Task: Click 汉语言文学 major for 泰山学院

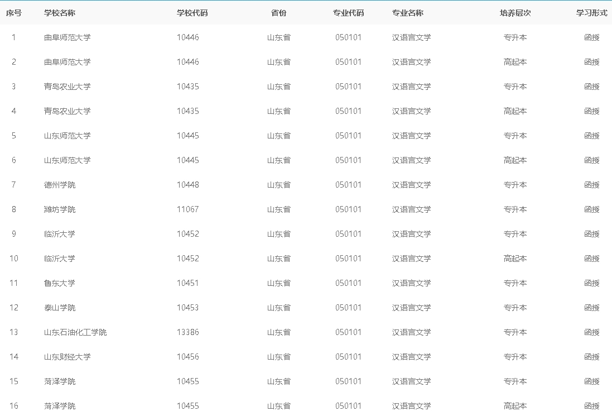Action: [411, 308]
